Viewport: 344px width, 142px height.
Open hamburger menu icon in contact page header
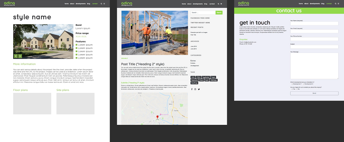point(338,4)
